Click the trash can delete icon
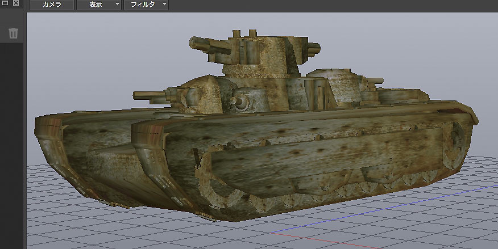498x249 pixels. [13, 33]
